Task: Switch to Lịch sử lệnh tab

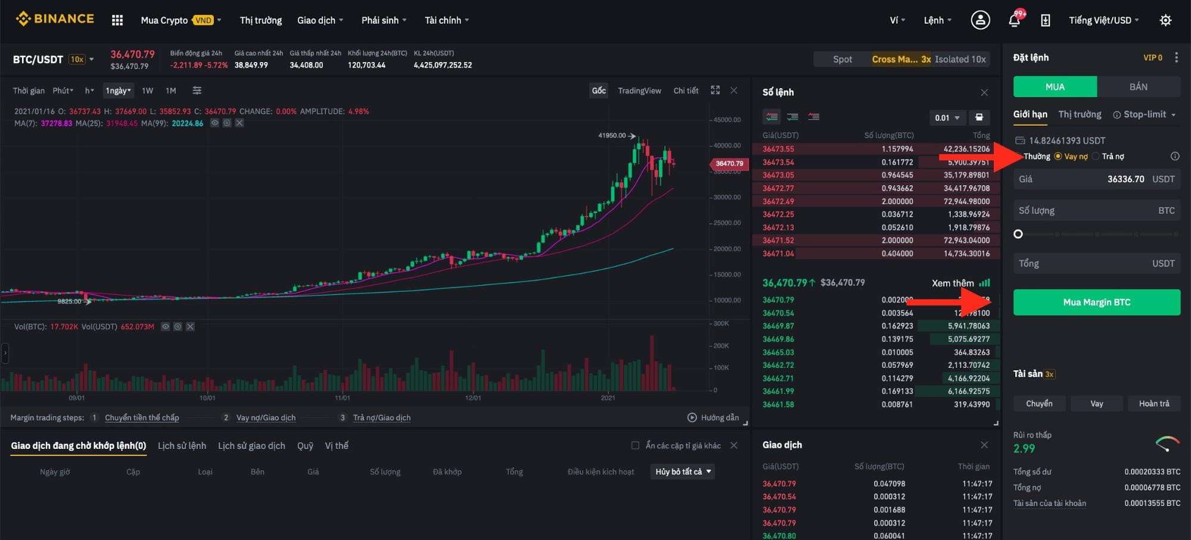Action: pos(182,445)
